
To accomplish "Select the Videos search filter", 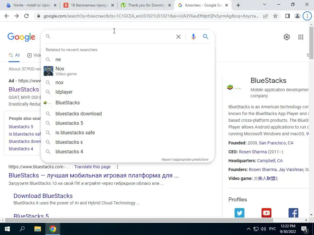I will pyautogui.click(x=34, y=55).
